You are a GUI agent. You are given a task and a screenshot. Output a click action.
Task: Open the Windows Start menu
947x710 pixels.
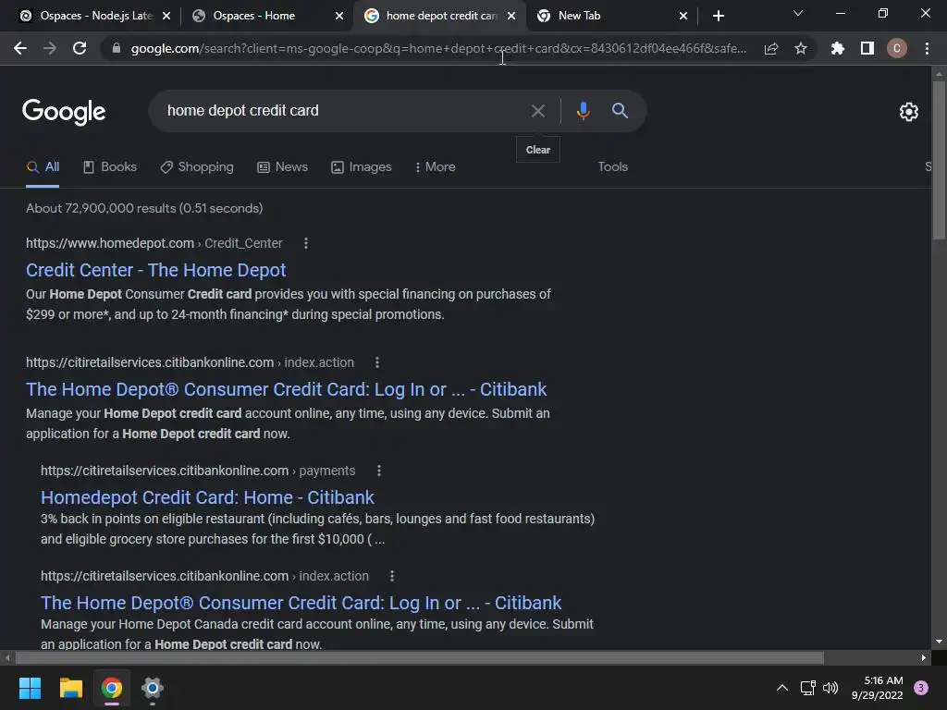pyautogui.click(x=30, y=688)
